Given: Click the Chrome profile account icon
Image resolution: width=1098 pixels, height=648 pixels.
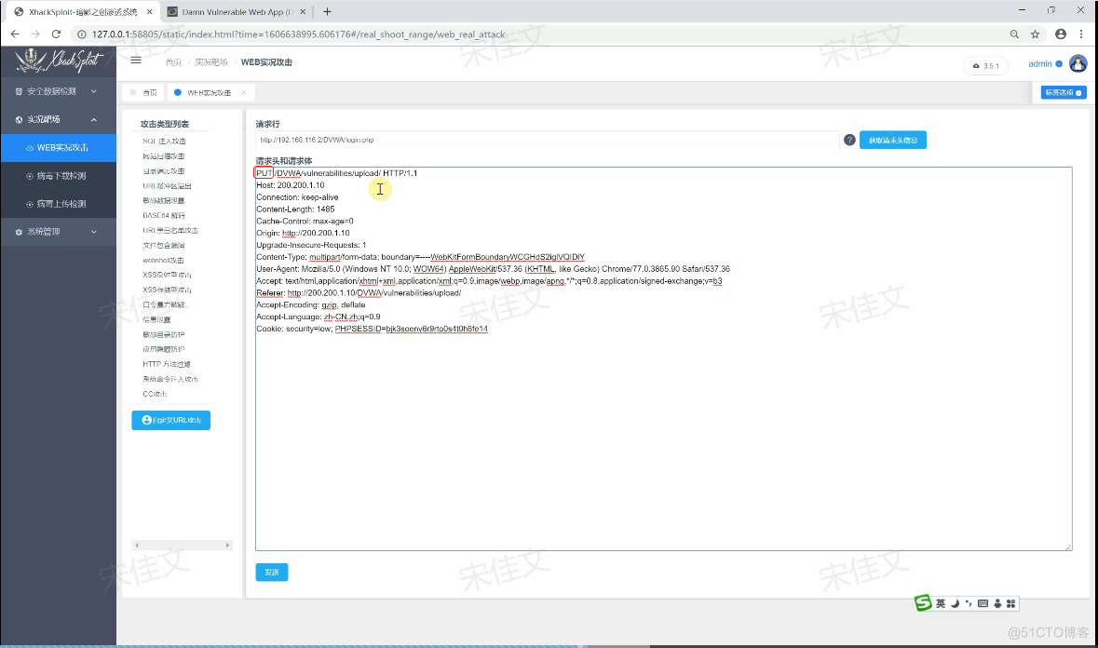Looking at the screenshot, I should (1060, 34).
